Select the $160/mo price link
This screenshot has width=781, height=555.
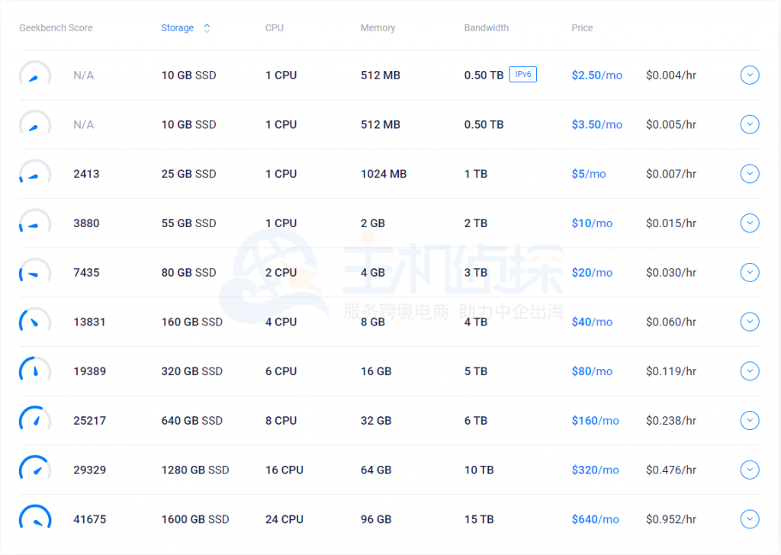[595, 421]
